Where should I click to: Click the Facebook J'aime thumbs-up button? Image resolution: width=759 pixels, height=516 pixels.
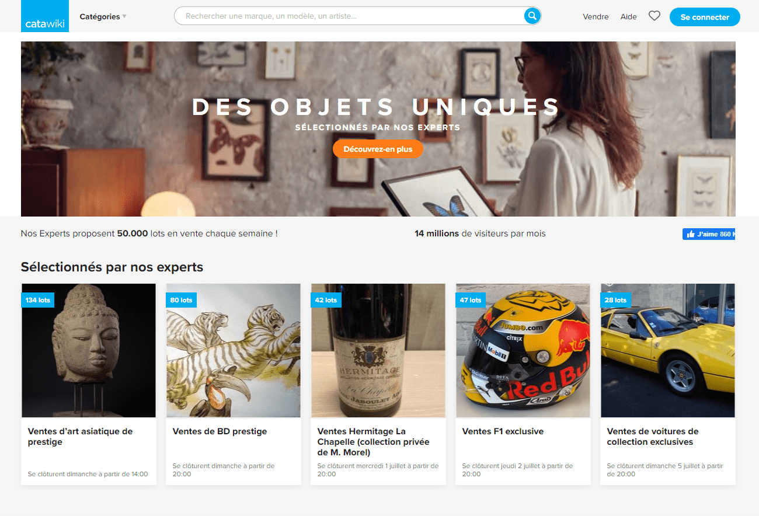[708, 234]
